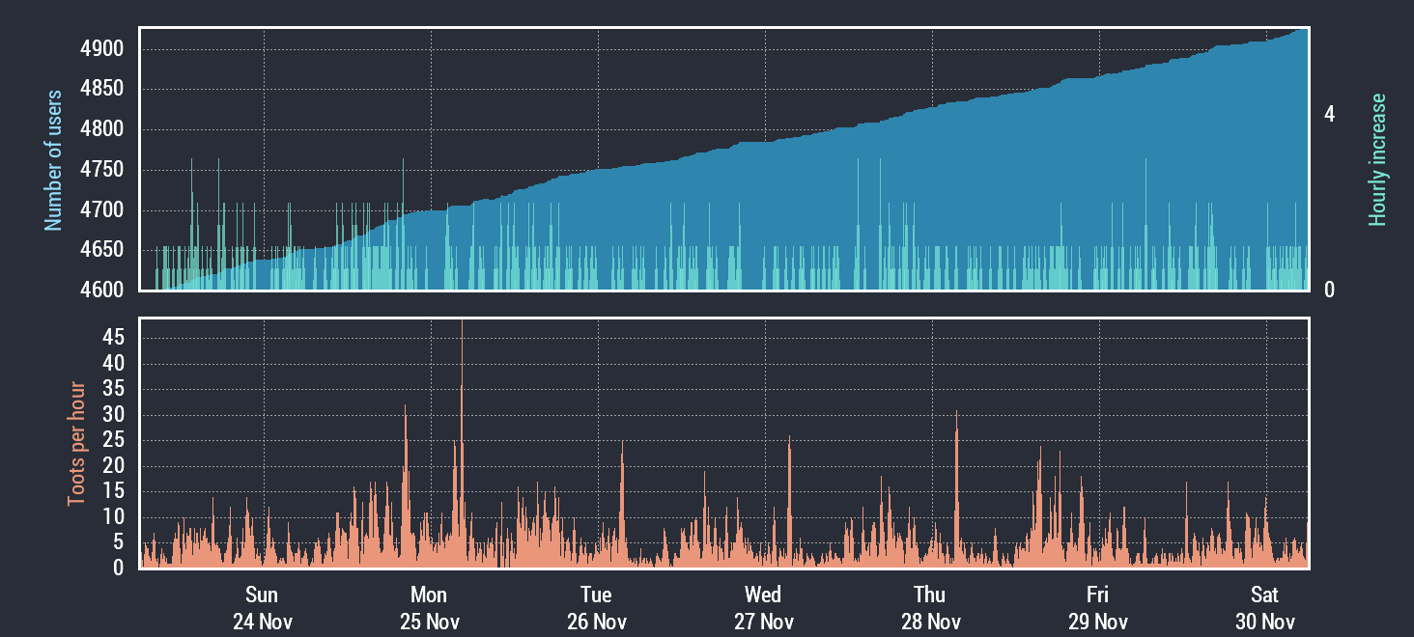The width and height of the screenshot is (1414, 637).
Task: Select the 'Sun 24 Nov' date label
Action: coord(262,608)
